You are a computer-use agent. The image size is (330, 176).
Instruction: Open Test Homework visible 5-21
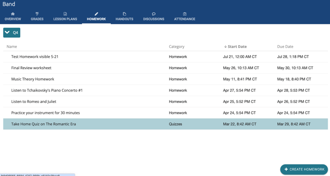coord(35,57)
